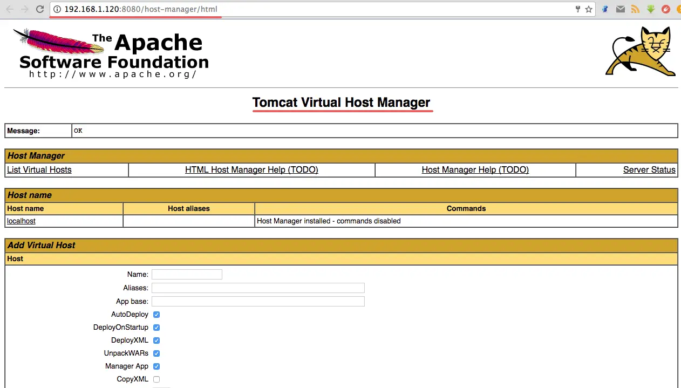View site info icon in address bar
The image size is (681, 388).
(57, 9)
